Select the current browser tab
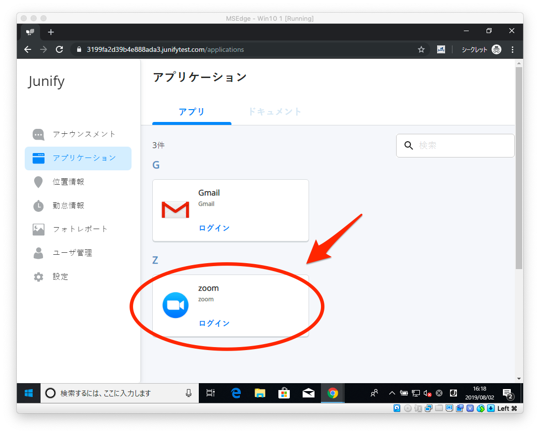 (30, 32)
